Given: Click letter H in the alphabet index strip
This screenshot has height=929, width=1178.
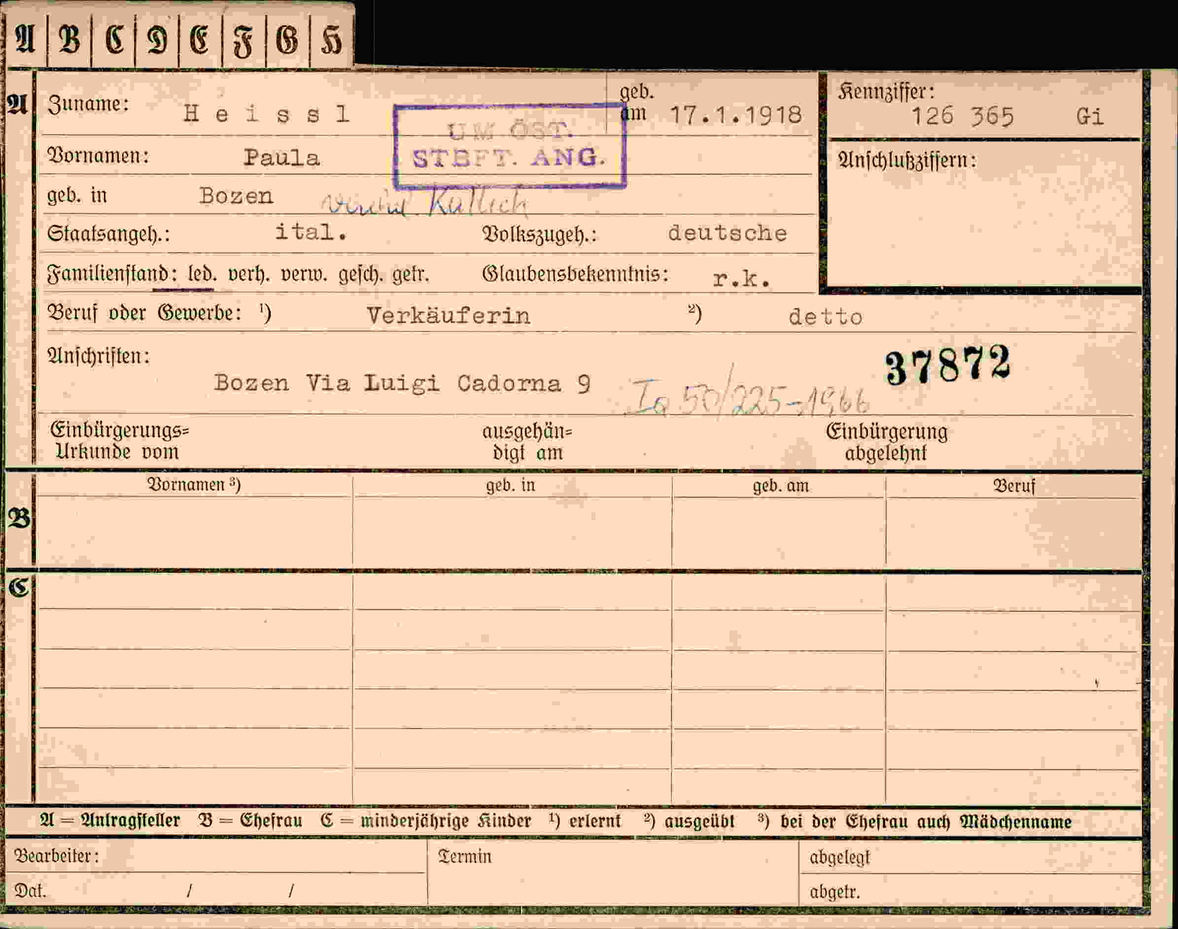Looking at the screenshot, I should 331,41.
